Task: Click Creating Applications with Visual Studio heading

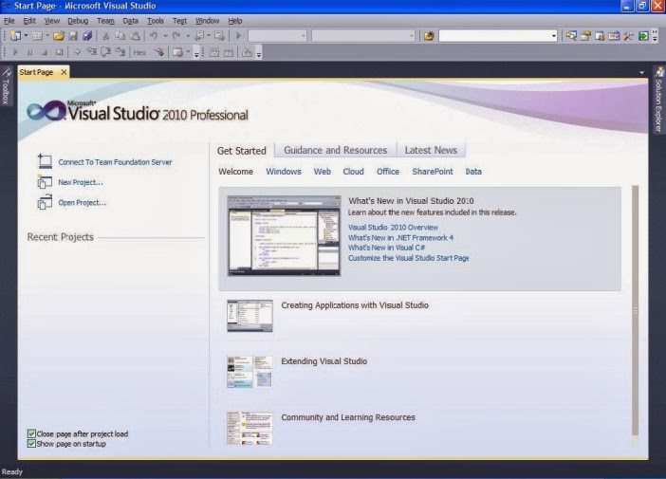Action: [x=355, y=305]
